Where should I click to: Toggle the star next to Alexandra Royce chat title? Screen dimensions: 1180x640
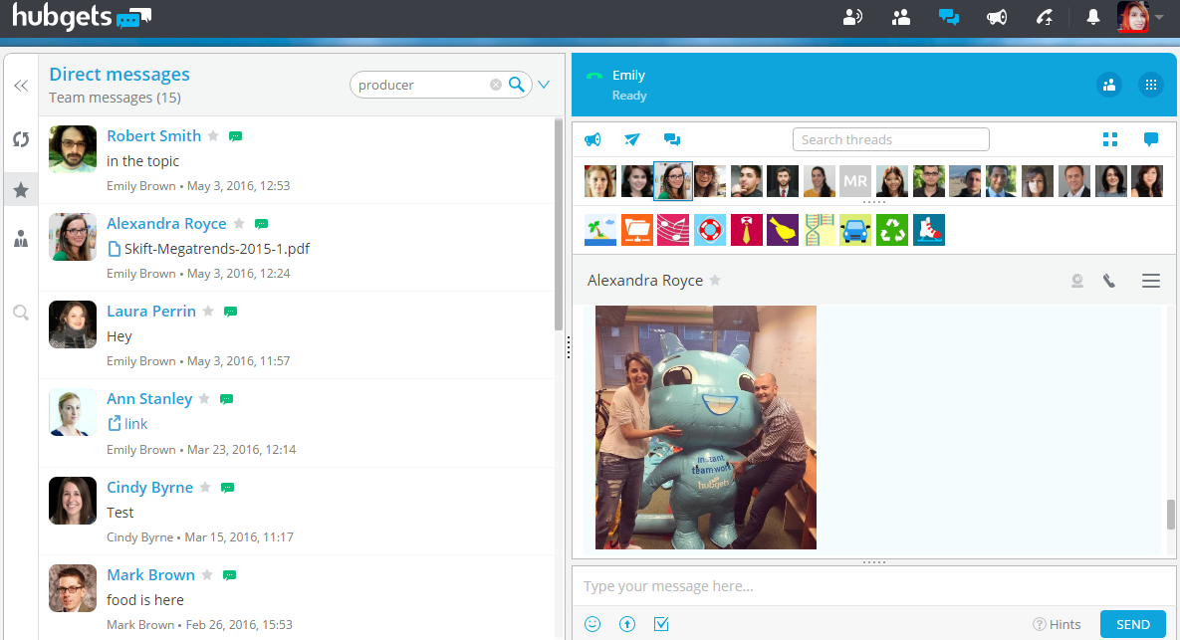pyautogui.click(x=715, y=281)
